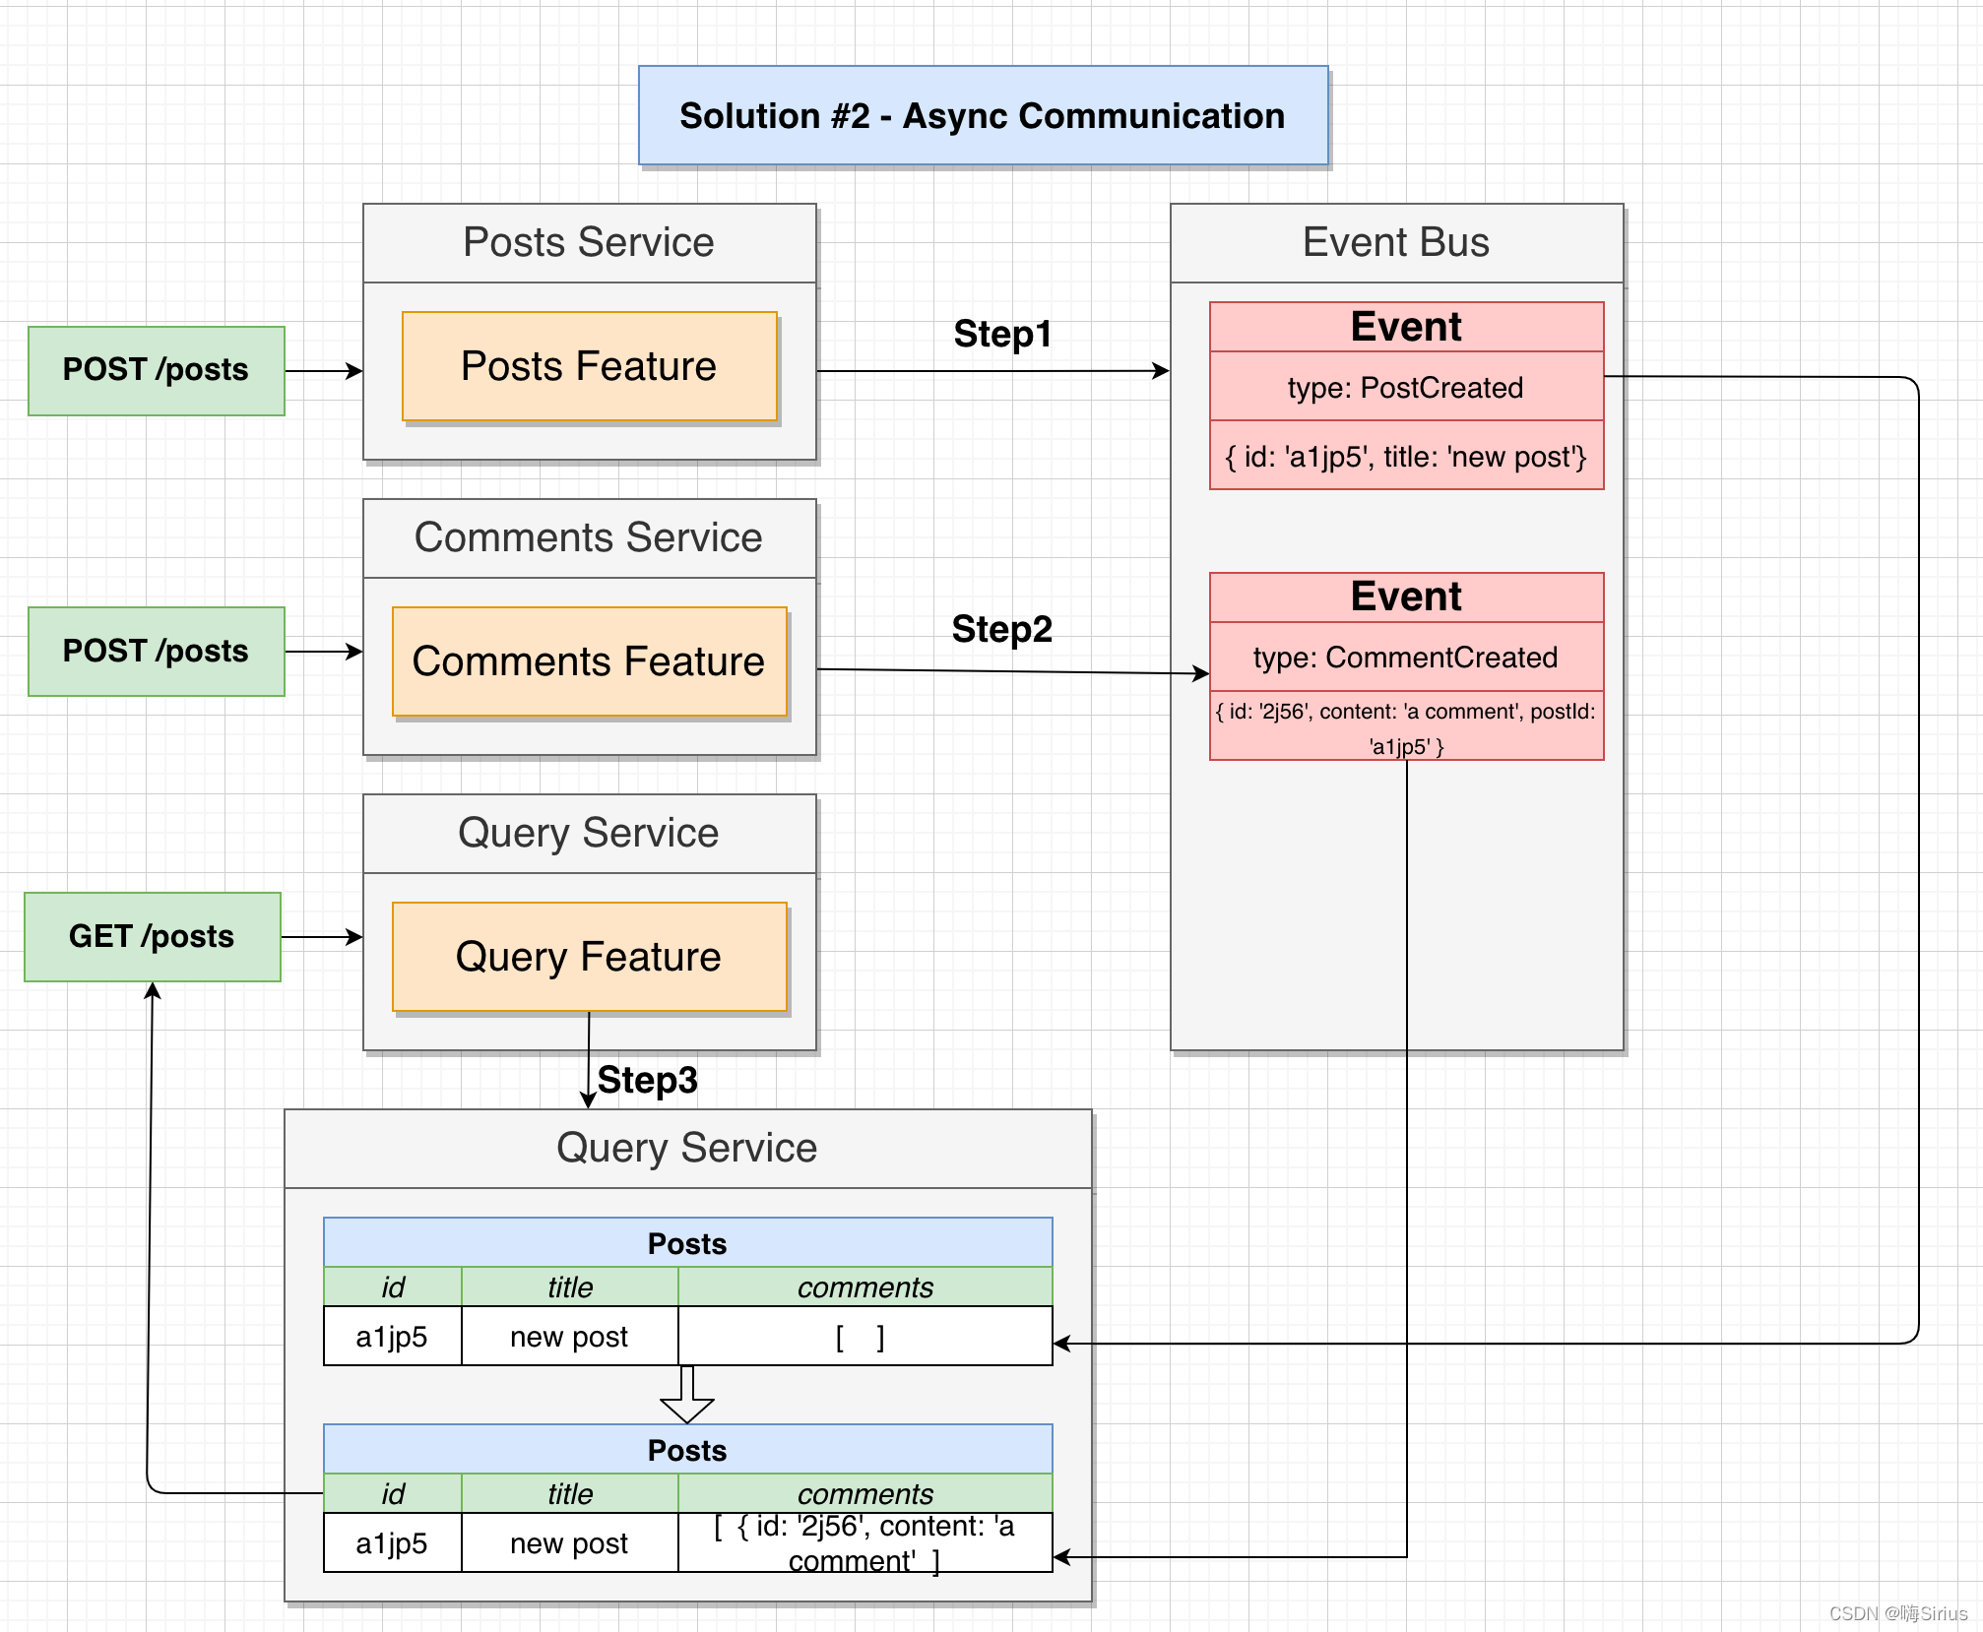The height and width of the screenshot is (1632, 1983).
Task: Click the Event Bus header
Action: (x=1395, y=242)
